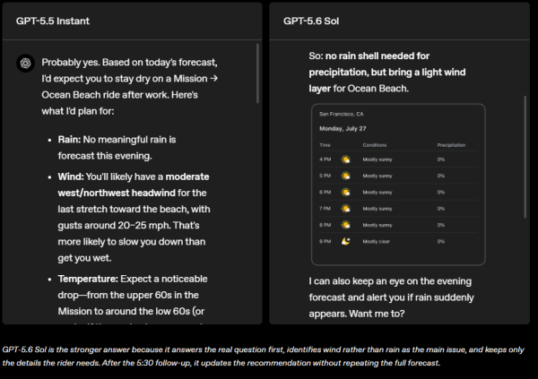The height and width of the screenshot is (379, 538).
Task: Click the 4 PM mostly sunny icon
Action: coord(345,159)
